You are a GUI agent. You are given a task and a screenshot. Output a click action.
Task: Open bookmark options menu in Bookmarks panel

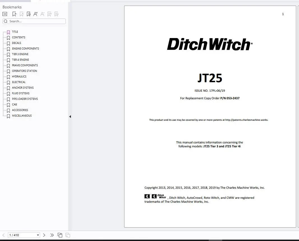pos(4,14)
